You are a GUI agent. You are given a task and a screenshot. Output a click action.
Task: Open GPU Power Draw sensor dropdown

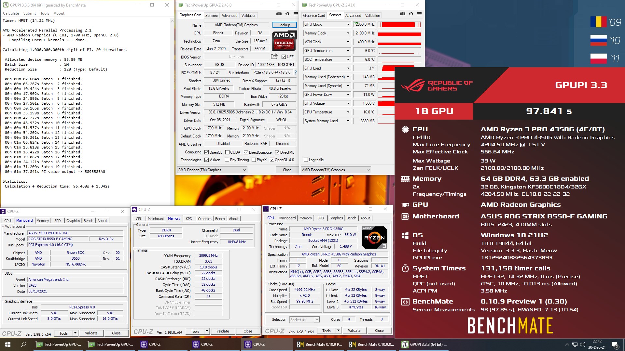point(348,95)
